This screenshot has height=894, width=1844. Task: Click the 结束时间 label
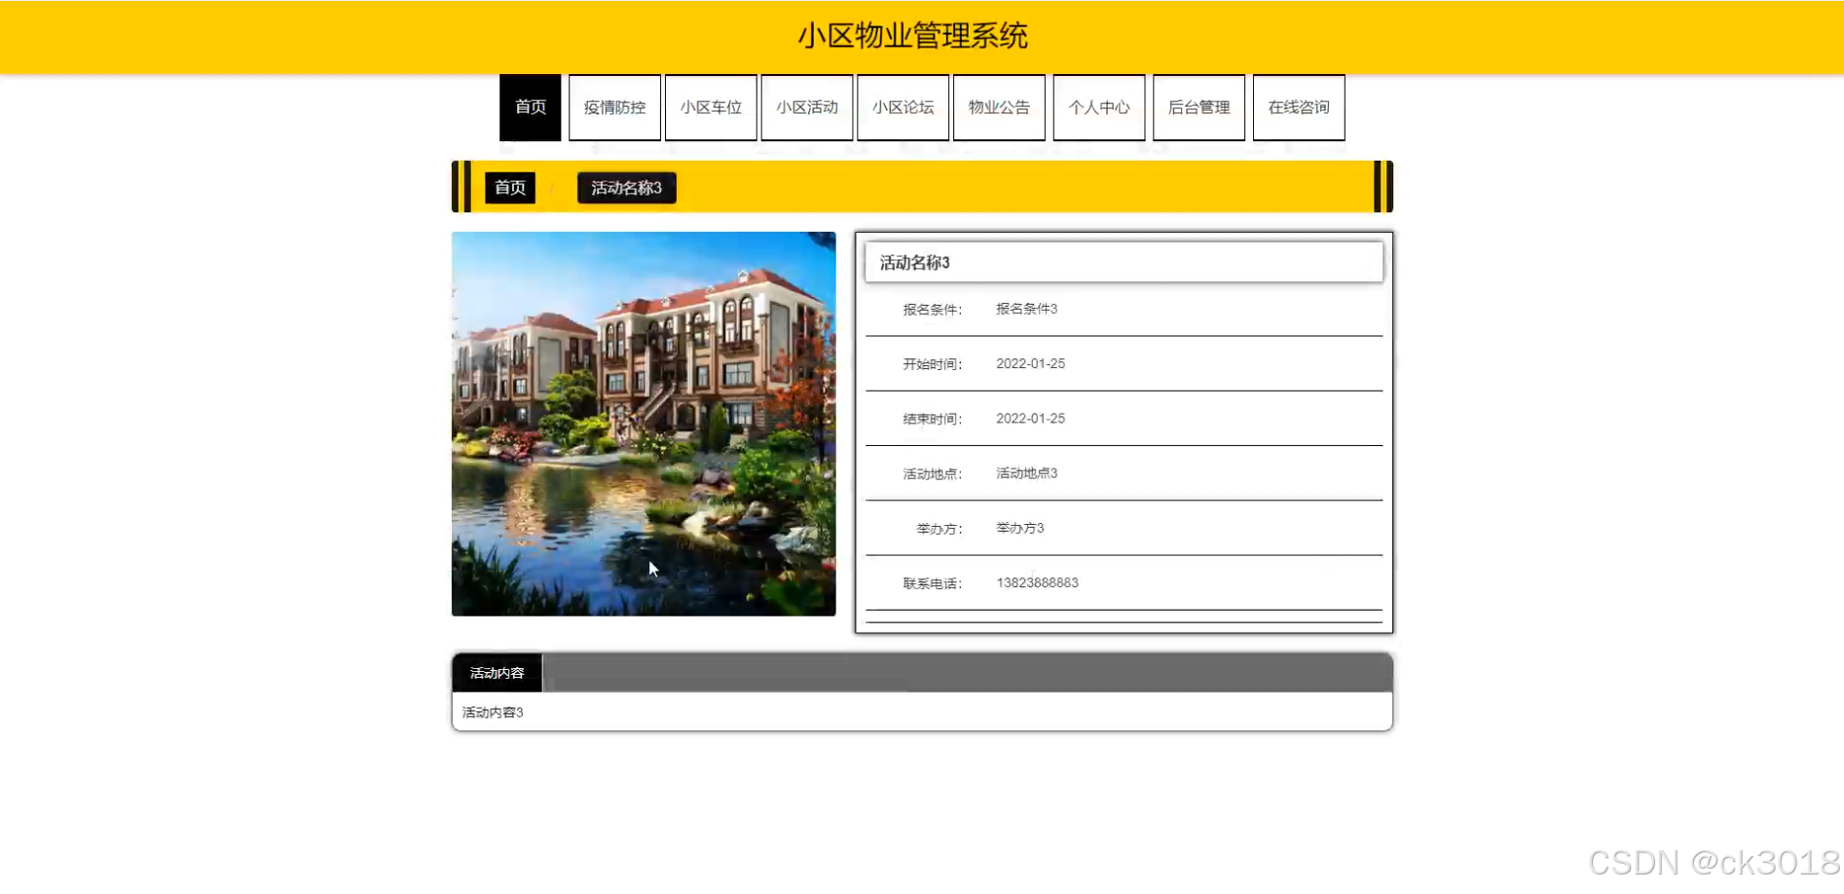932,419
